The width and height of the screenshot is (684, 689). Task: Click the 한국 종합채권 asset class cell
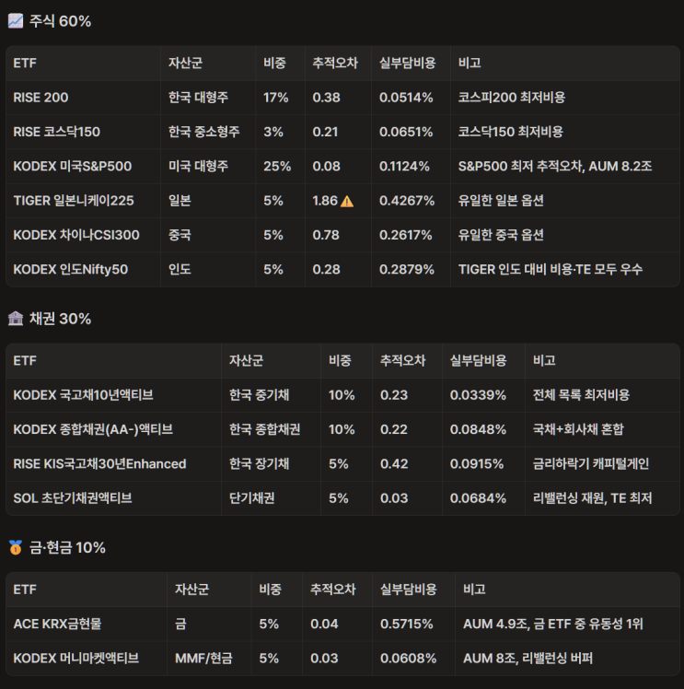[265, 429]
